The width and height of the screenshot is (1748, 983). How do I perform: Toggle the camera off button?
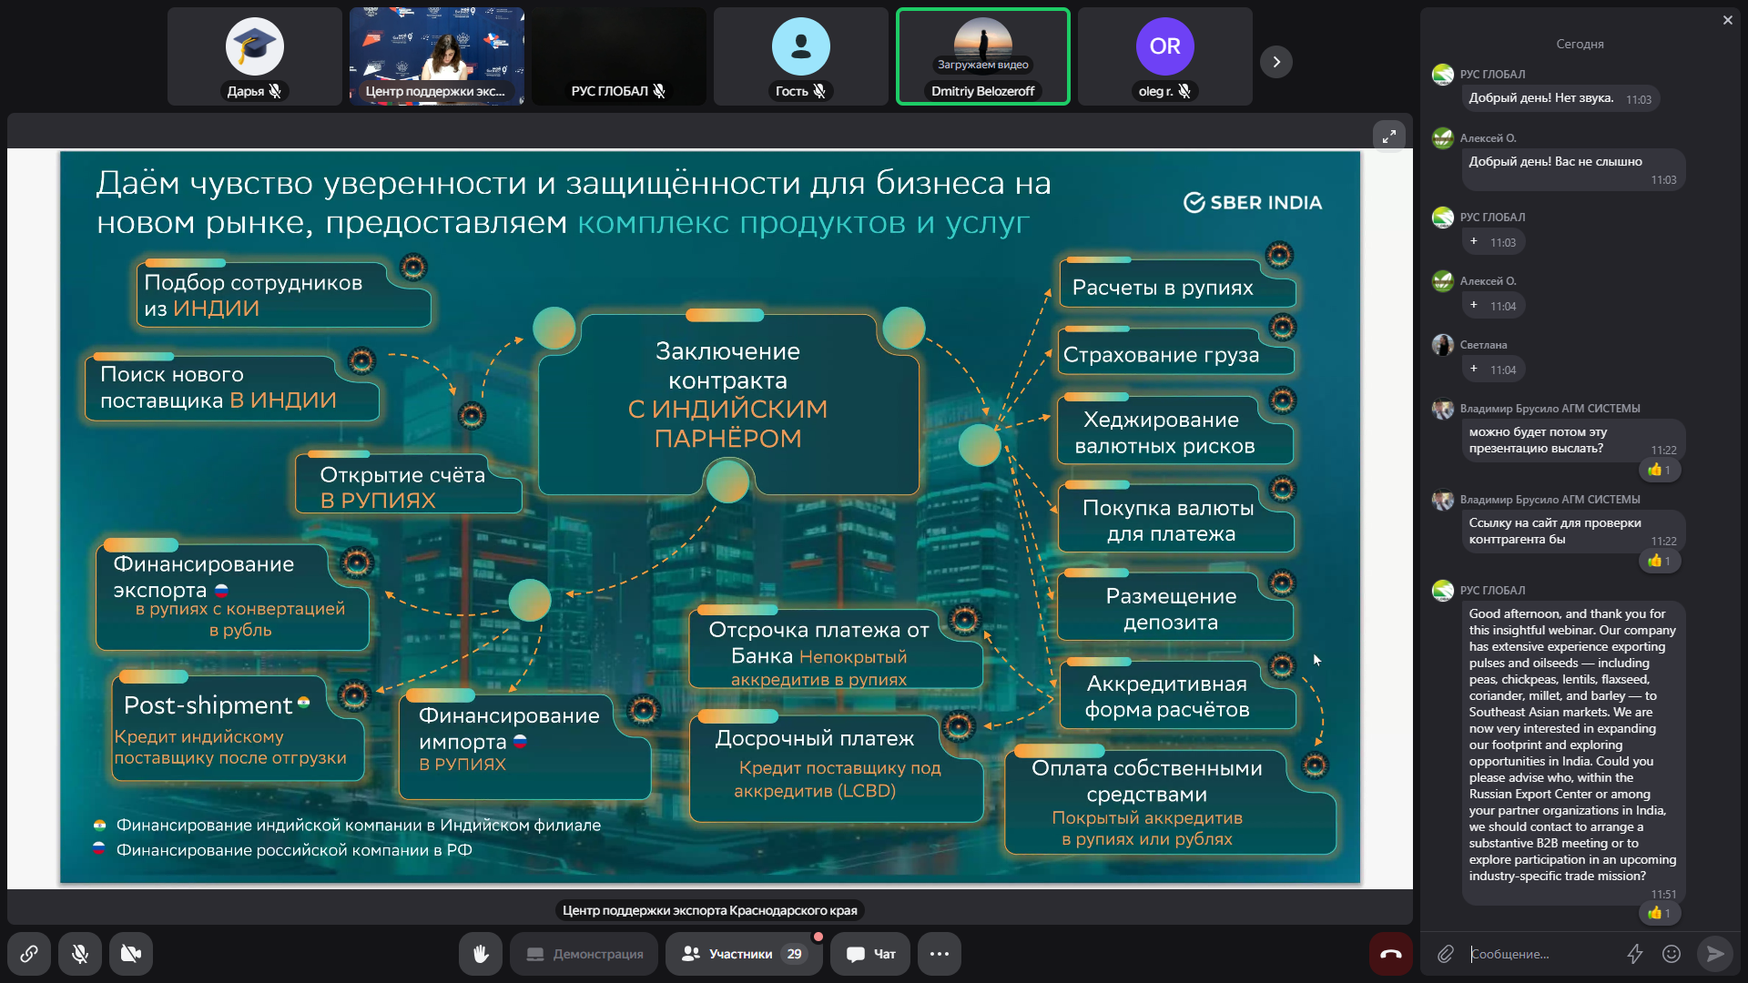click(x=131, y=954)
